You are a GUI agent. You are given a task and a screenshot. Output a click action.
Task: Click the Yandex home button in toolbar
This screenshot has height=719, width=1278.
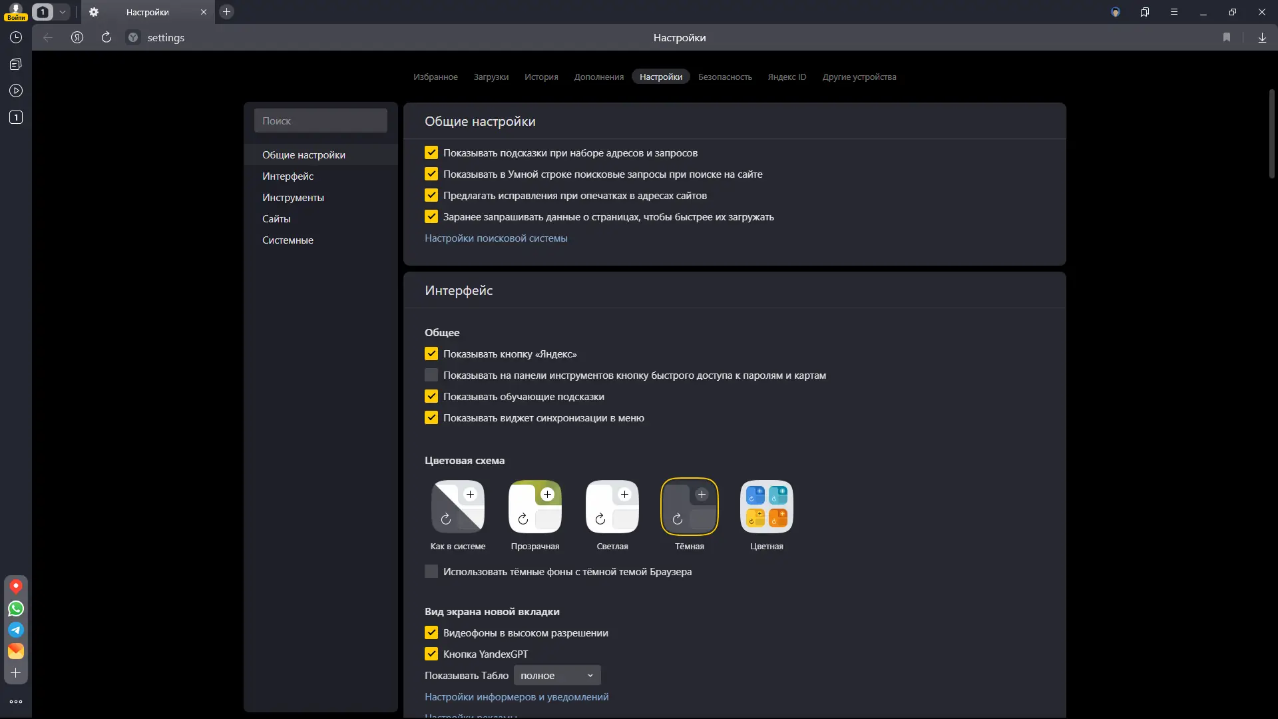coord(77,38)
